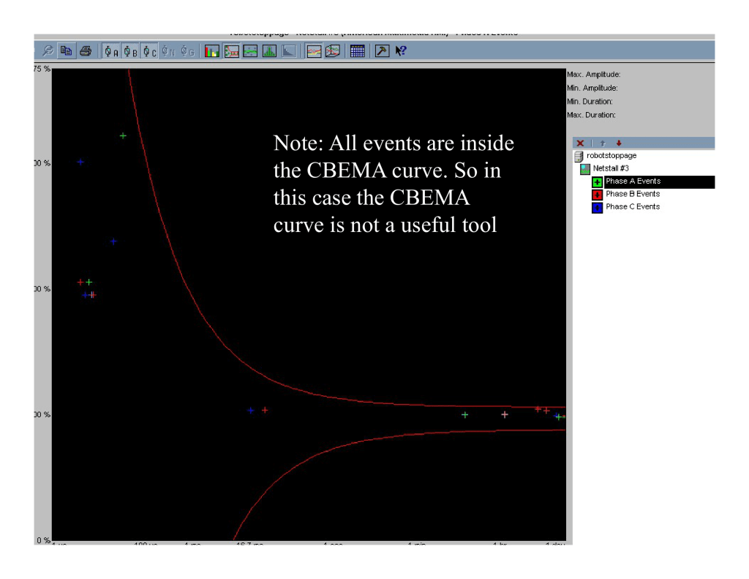Select Phase C Events in tree

(632, 206)
